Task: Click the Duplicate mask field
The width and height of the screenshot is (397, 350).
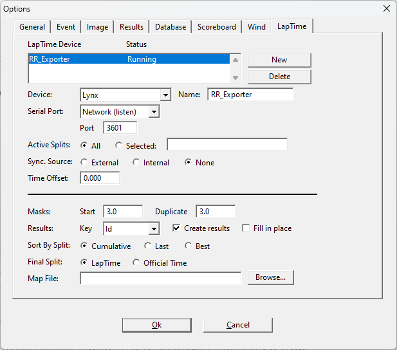Action: pos(216,211)
